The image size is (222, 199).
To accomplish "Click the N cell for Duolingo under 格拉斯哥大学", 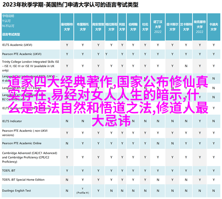I will coord(111,190).
